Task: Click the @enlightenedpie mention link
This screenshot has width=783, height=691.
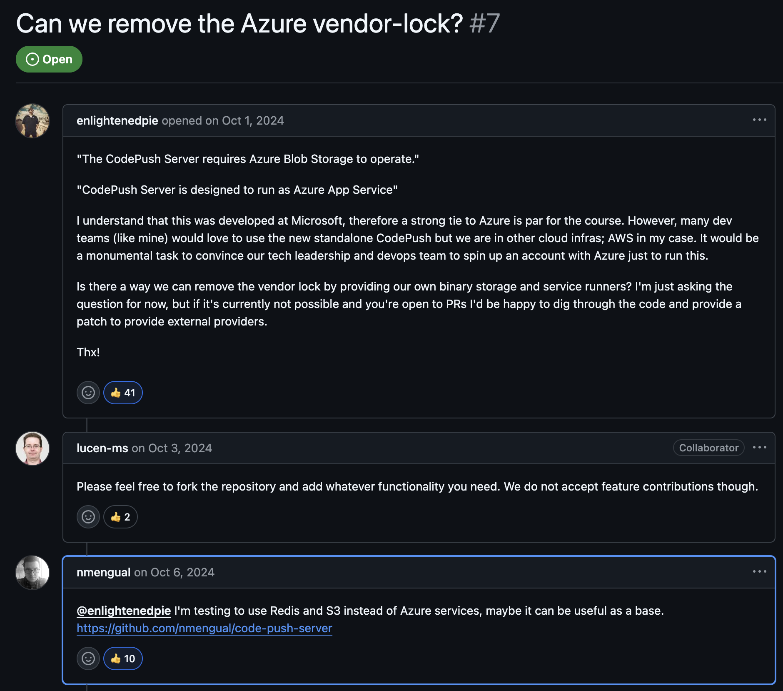Action: click(124, 611)
